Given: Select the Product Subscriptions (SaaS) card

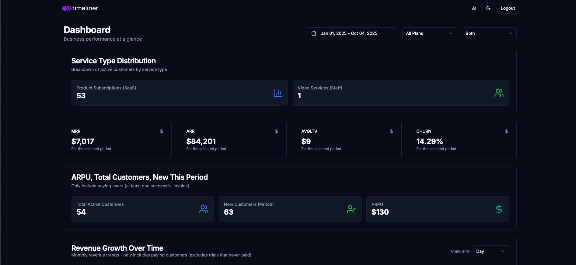Looking at the screenshot, I should (180, 93).
